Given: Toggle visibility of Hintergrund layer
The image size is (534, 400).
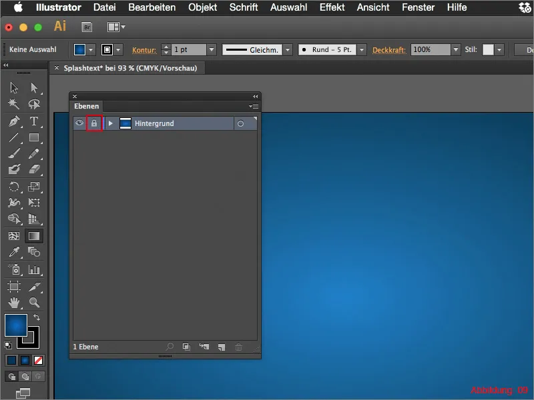Looking at the screenshot, I should (79, 123).
